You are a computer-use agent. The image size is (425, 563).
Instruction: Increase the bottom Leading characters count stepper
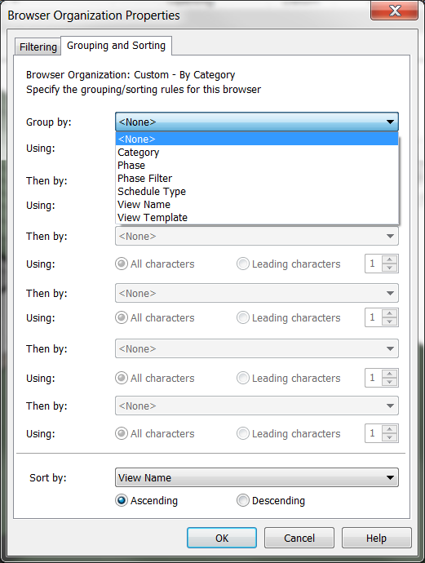[x=389, y=429]
